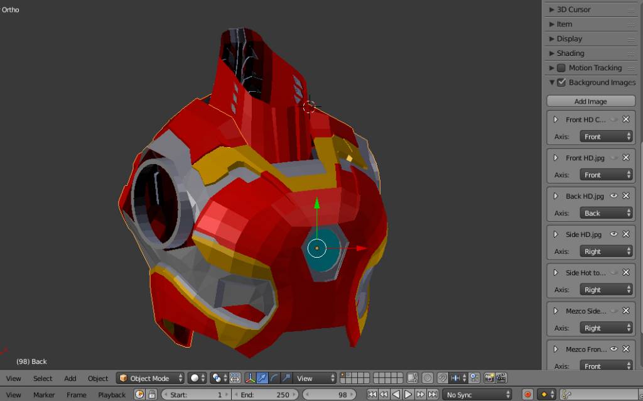The height and width of the screenshot is (401, 643).
Task: Jump to first frame button
Action: point(372,395)
